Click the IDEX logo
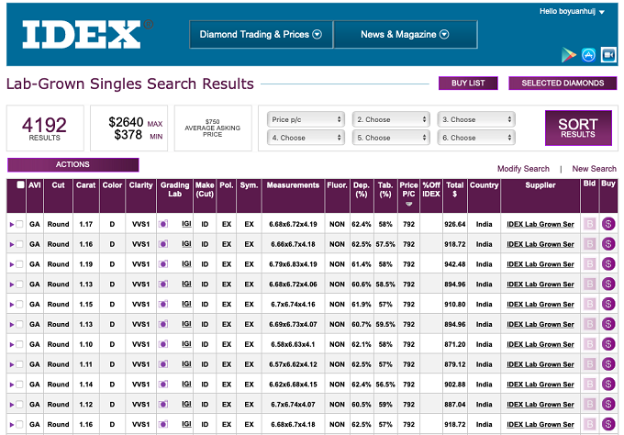This screenshot has width=624, height=435. coord(87,34)
